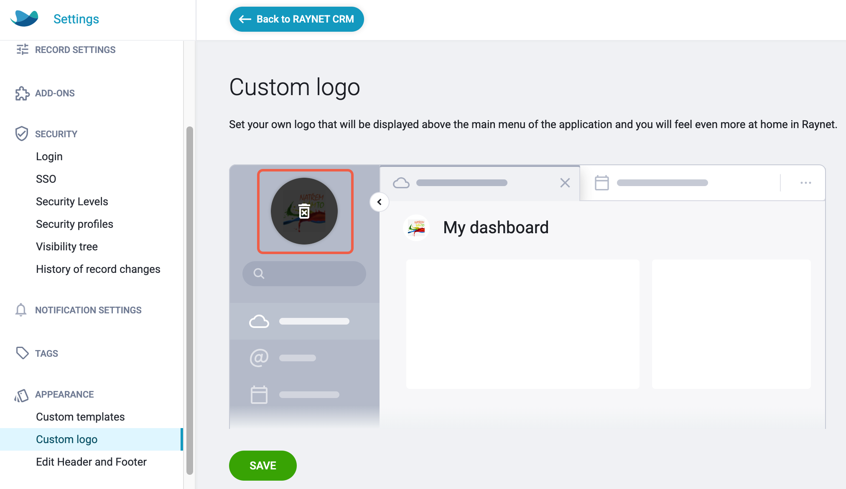Save the custom logo settings

pos(263,466)
